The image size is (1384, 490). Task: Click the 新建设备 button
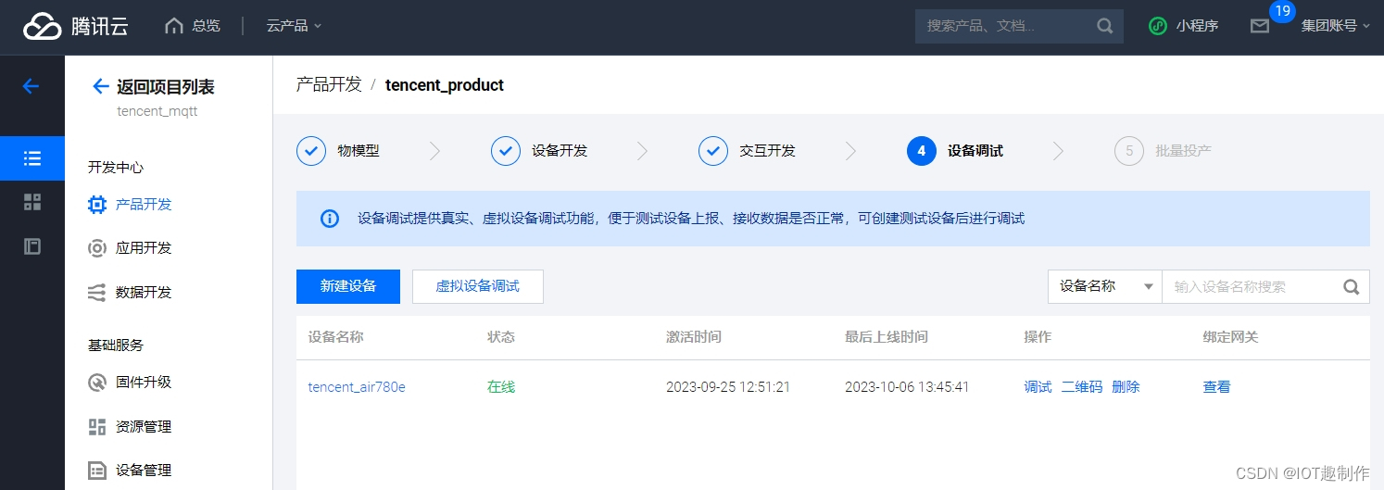[x=348, y=287]
